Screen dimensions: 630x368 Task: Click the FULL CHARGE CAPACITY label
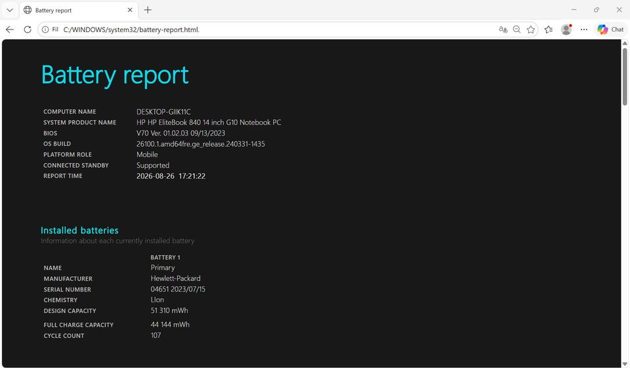[x=78, y=325]
